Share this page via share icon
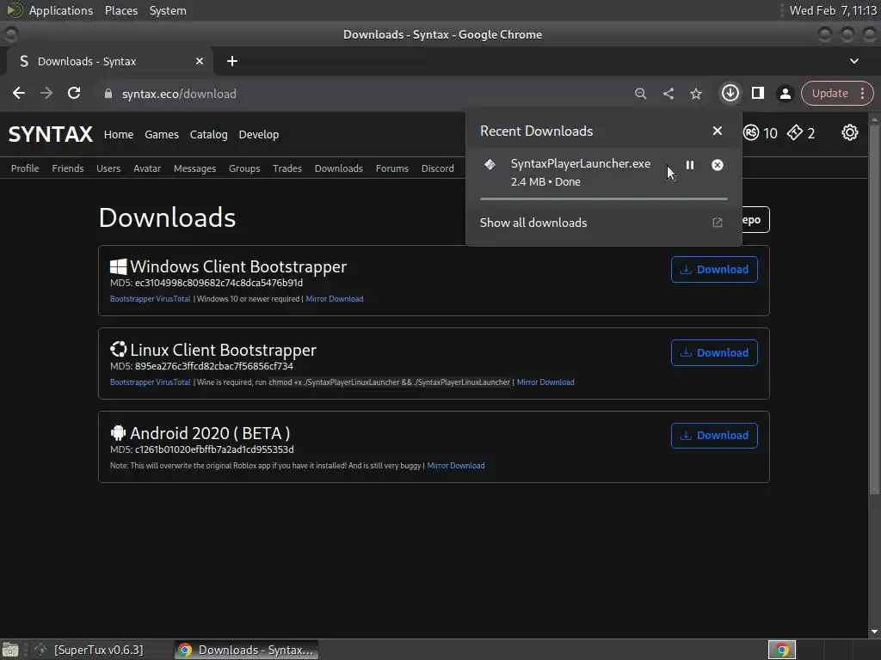Viewport: 881px width, 660px height. (x=668, y=94)
